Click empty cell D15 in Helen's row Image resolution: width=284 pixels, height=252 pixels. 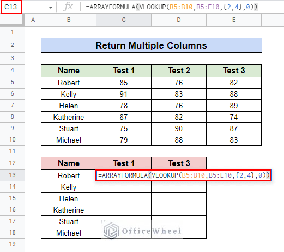click(x=179, y=198)
